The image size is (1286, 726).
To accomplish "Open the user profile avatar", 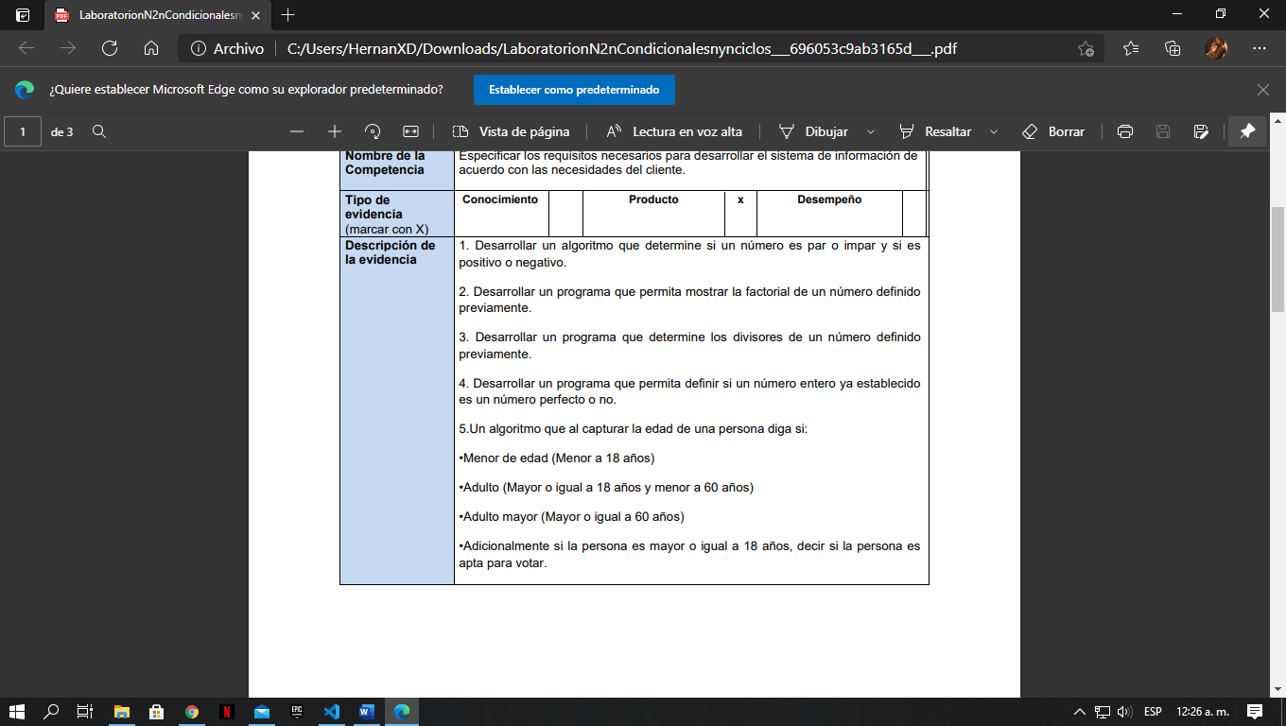I will tap(1216, 48).
